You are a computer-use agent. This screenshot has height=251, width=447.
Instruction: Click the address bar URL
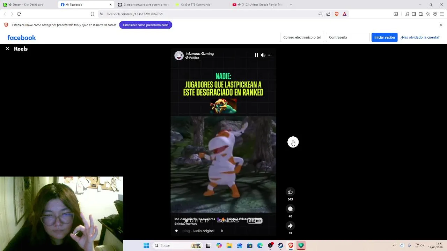[x=134, y=14]
